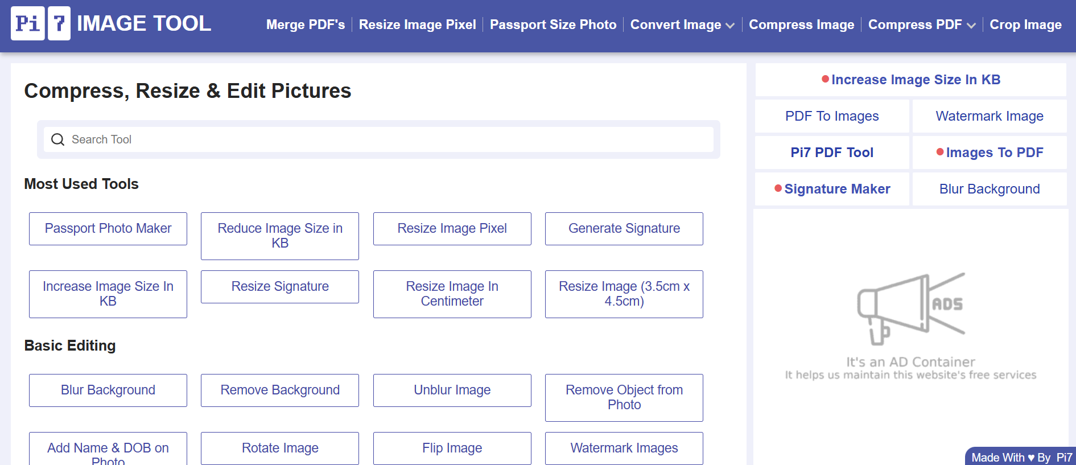
Task: Select Remove Object from Photo
Action: point(624,397)
